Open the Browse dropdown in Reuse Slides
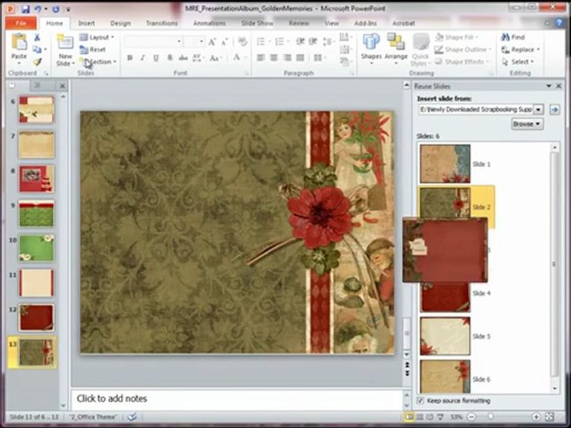 (x=527, y=124)
